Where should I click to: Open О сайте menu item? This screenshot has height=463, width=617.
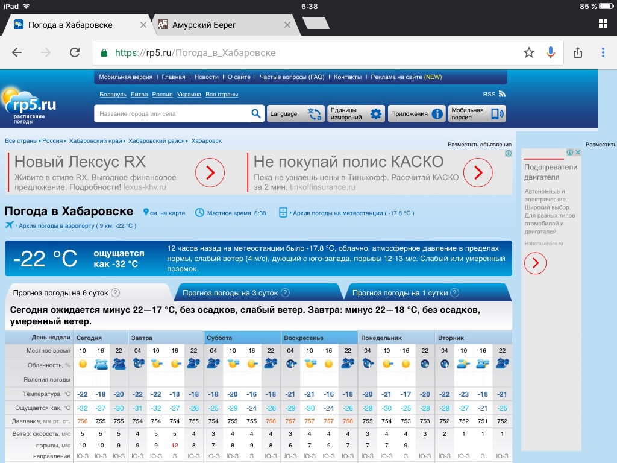[x=239, y=77]
